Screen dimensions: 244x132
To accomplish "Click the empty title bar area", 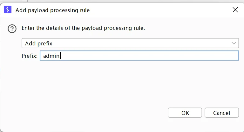I will (159, 10).
